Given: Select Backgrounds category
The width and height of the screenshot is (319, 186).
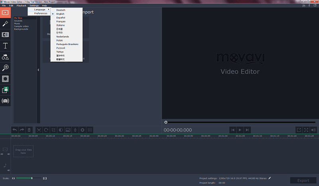Looking at the screenshot, I should pos(21,29).
